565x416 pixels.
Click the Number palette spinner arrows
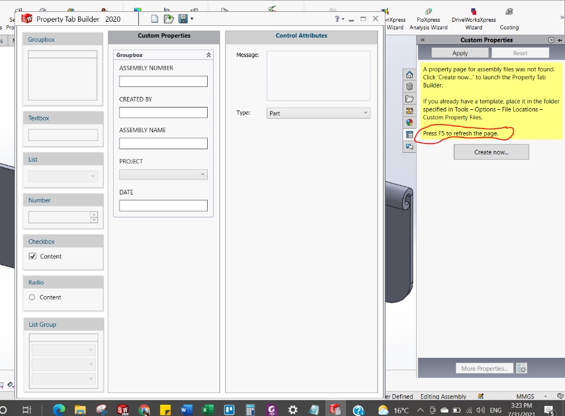(x=94, y=217)
